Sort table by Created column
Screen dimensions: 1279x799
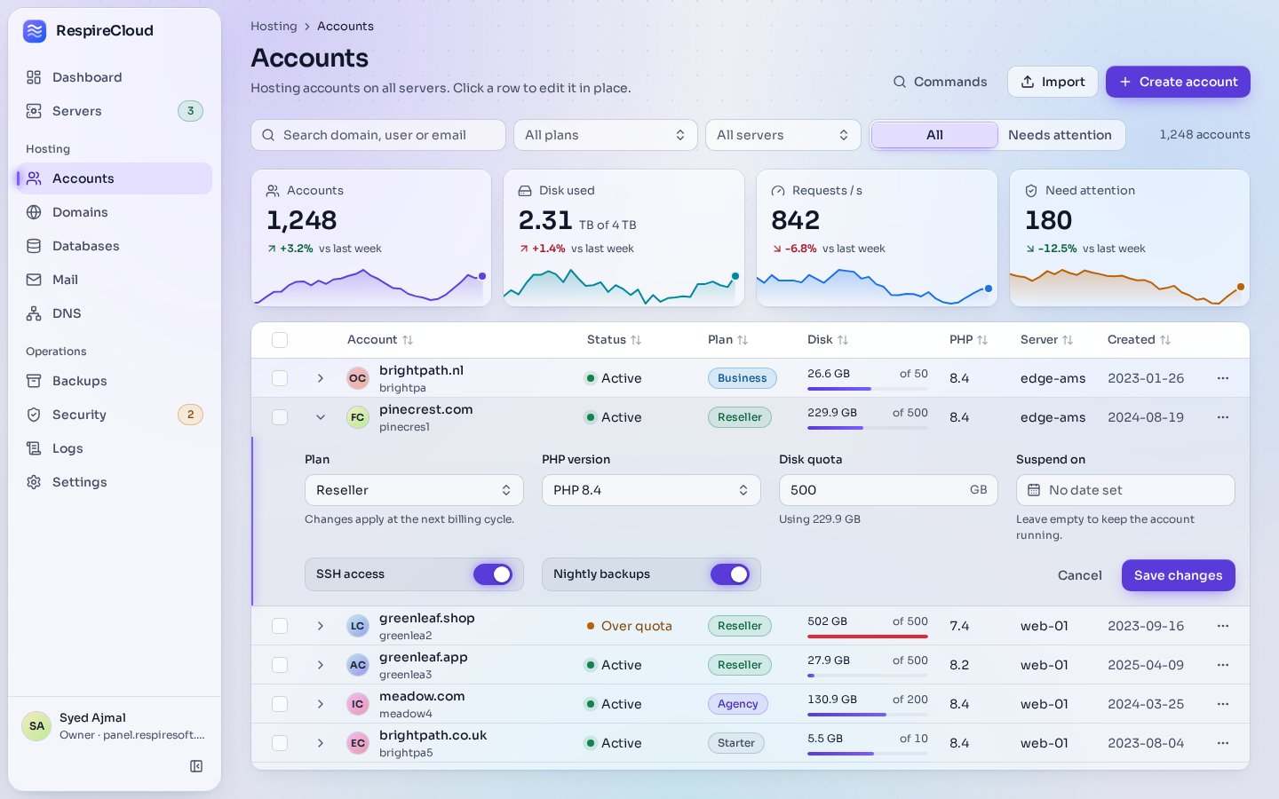[1139, 340]
